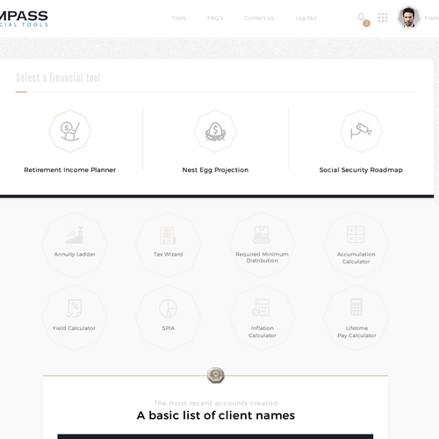Click the octagonal badge above client list
The width and height of the screenshot is (439, 439).
click(x=215, y=375)
